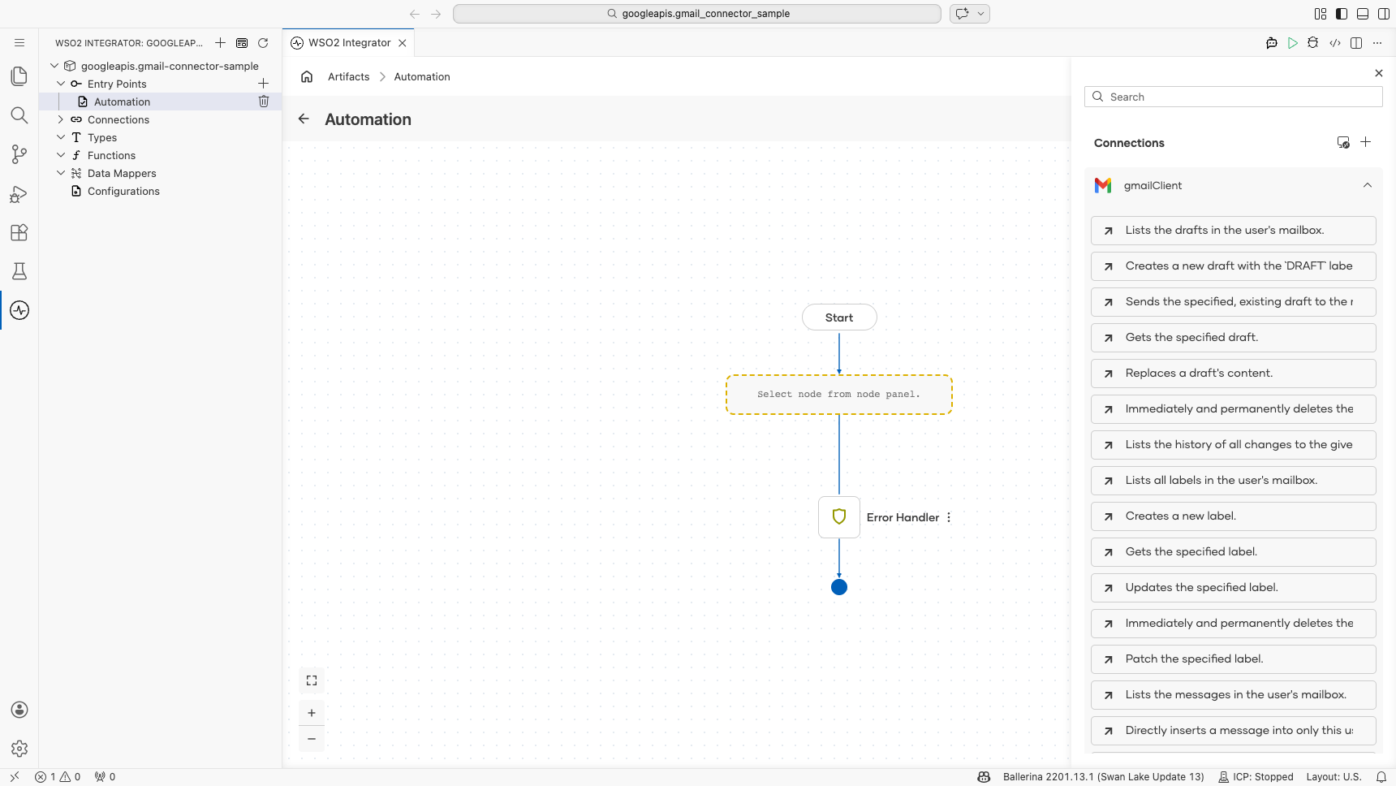Open the chat assistant icon in editor toolbar
Viewport: 1396px width, 786px height.
point(1272,43)
